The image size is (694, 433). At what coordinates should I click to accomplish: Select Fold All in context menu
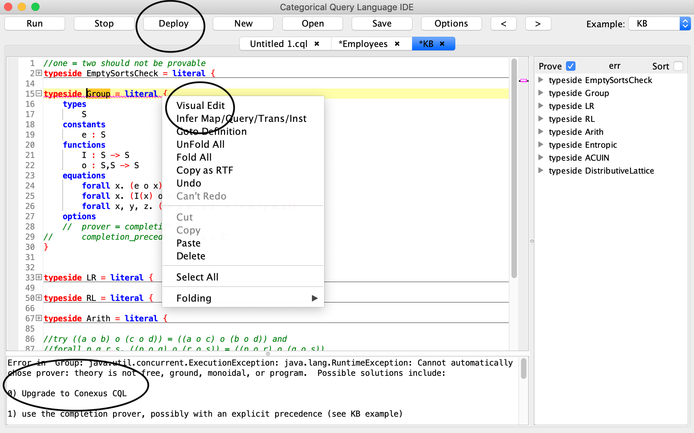coord(243,157)
